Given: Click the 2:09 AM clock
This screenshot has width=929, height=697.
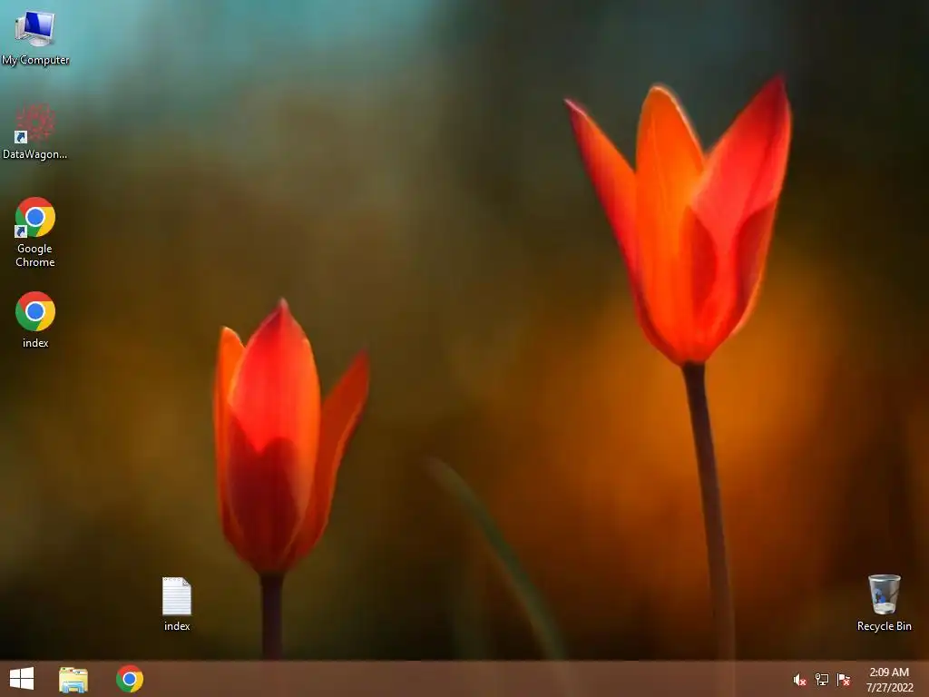Looking at the screenshot, I should 889,672.
